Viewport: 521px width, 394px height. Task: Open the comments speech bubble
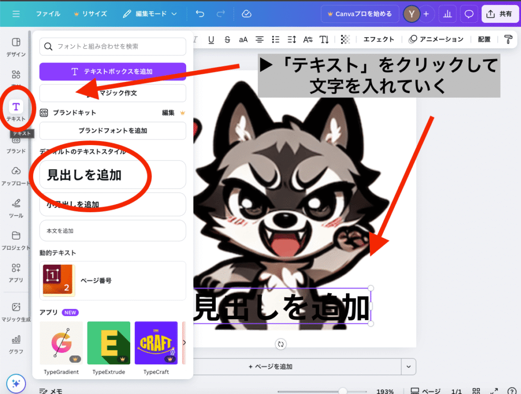click(x=469, y=14)
